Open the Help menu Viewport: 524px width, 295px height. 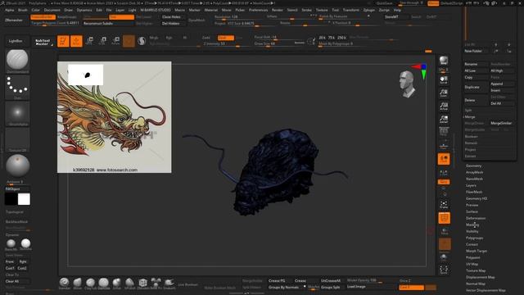[397, 10]
